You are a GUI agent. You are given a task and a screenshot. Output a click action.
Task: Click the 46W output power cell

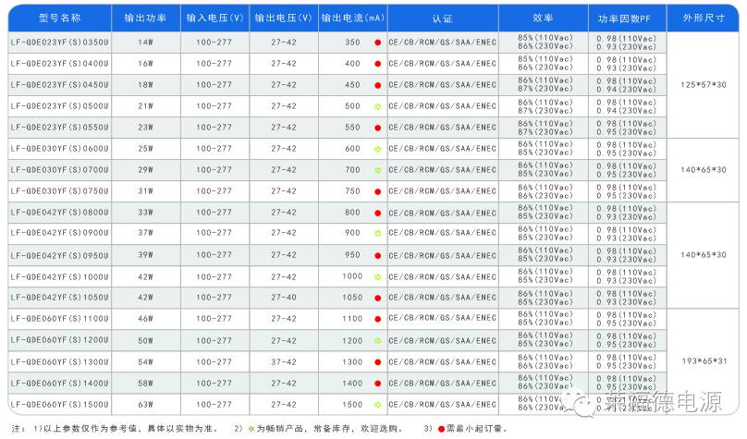pos(145,319)
